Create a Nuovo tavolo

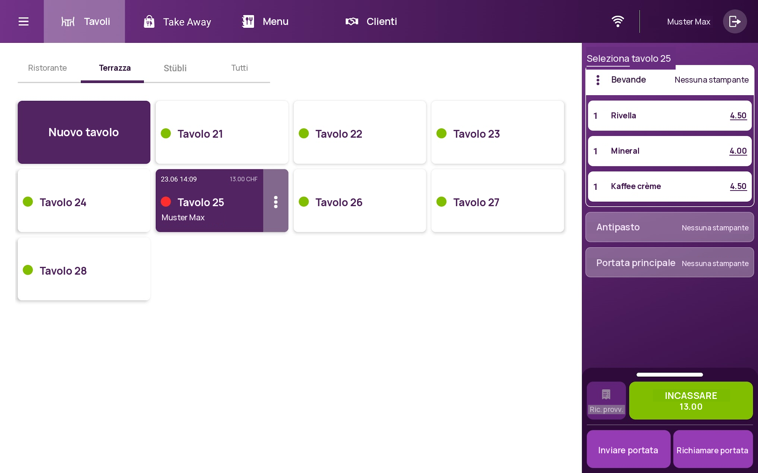click(x=84, y=132)
